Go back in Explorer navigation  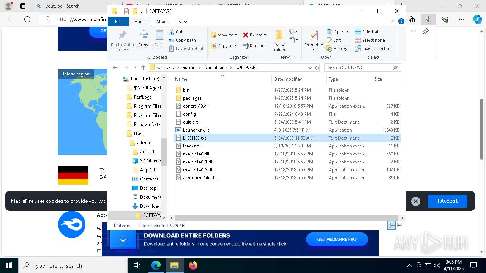(115, 67)
